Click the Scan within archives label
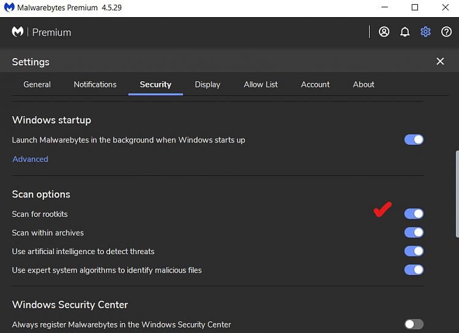This screenshot has height=333, width=459. pyautogui.click(x=48, y=233)
